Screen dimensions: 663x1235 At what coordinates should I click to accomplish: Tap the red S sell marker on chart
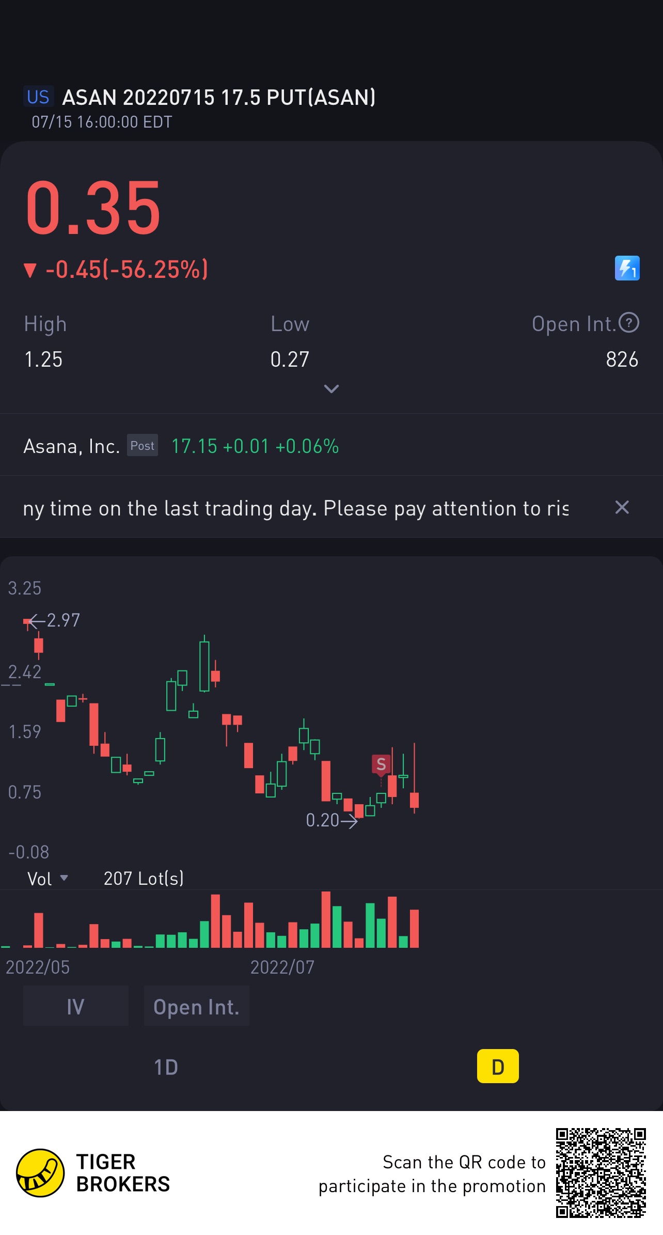click(x=381, y=764)
